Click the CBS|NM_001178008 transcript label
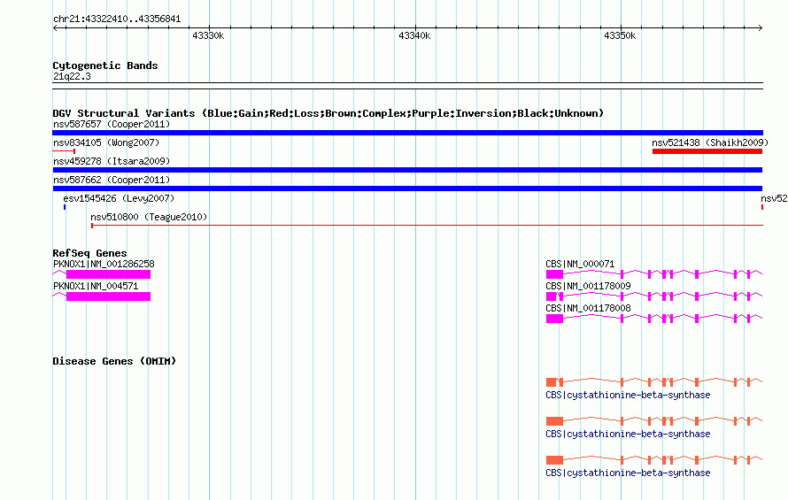The width and height of the screenshot is (788, 500). (x=588, y=308)
